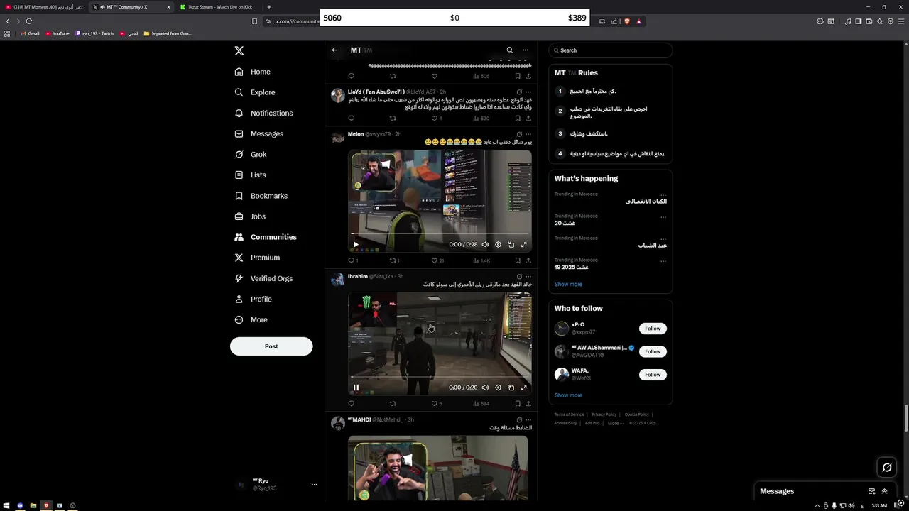909x511 pixels.
Task: Expand the Messages drawer
Action: pos(884,491)
